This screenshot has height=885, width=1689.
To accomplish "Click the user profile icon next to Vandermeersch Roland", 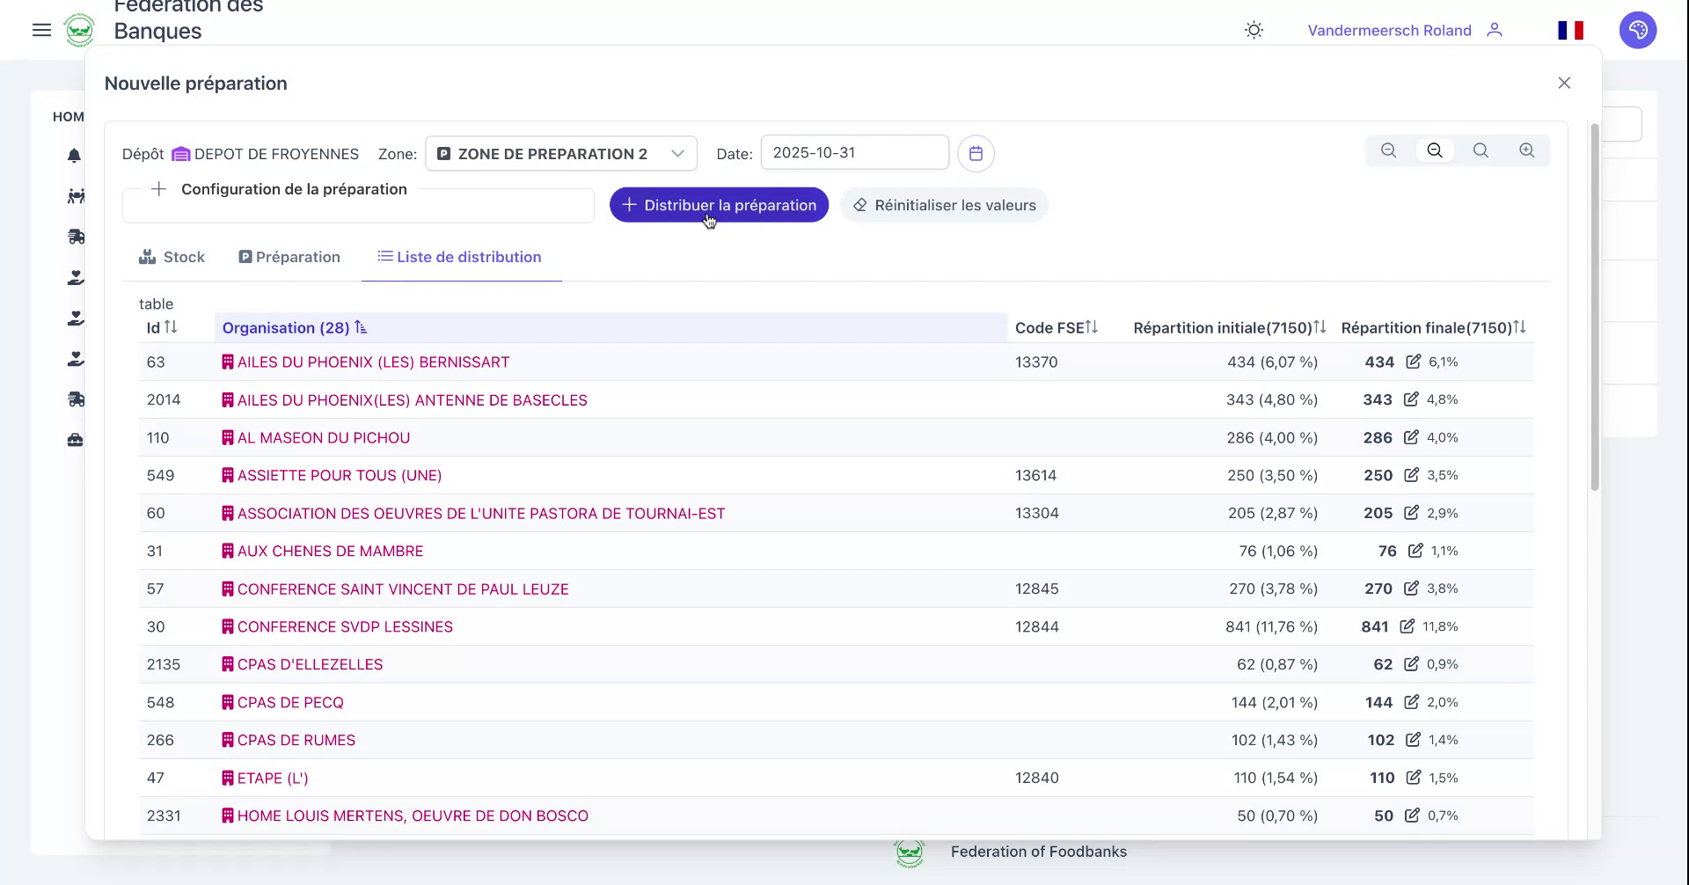I will click(x=1495, y=30).
